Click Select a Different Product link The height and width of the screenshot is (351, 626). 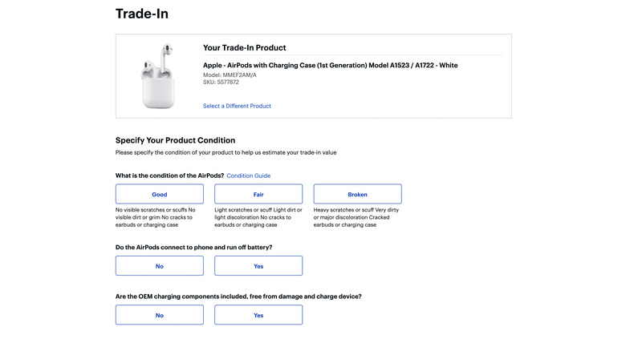pos(237,106)
